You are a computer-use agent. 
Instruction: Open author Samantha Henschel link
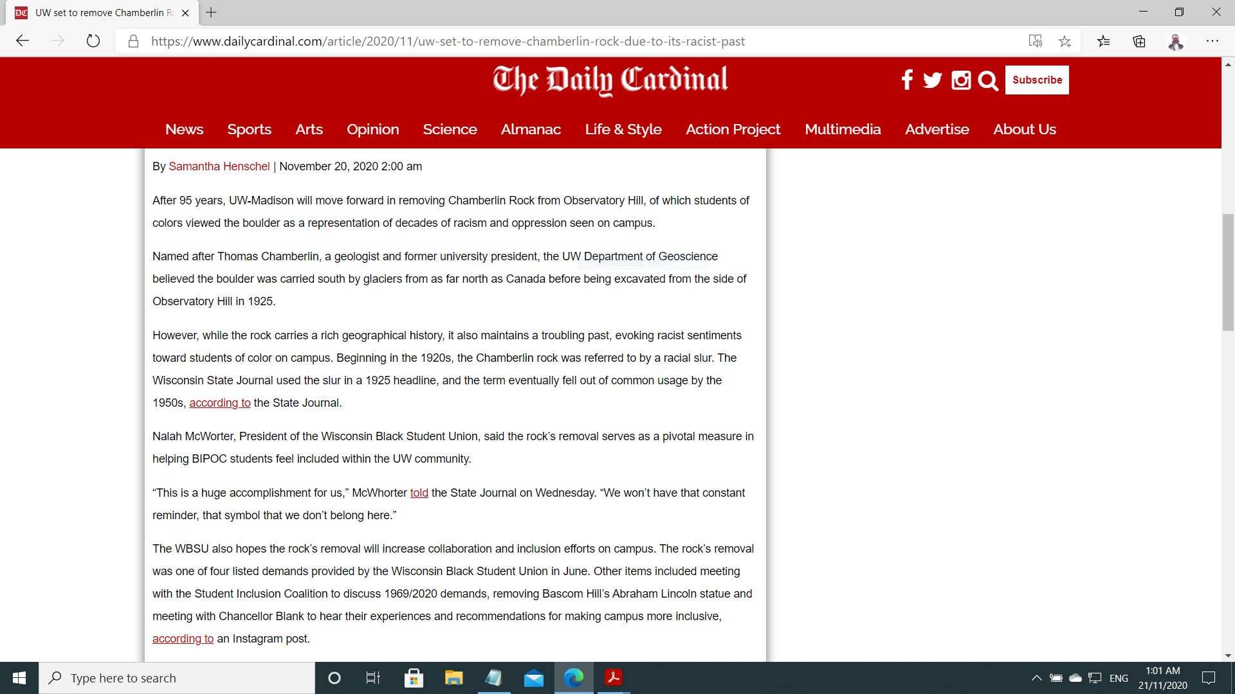click(219, 166)
